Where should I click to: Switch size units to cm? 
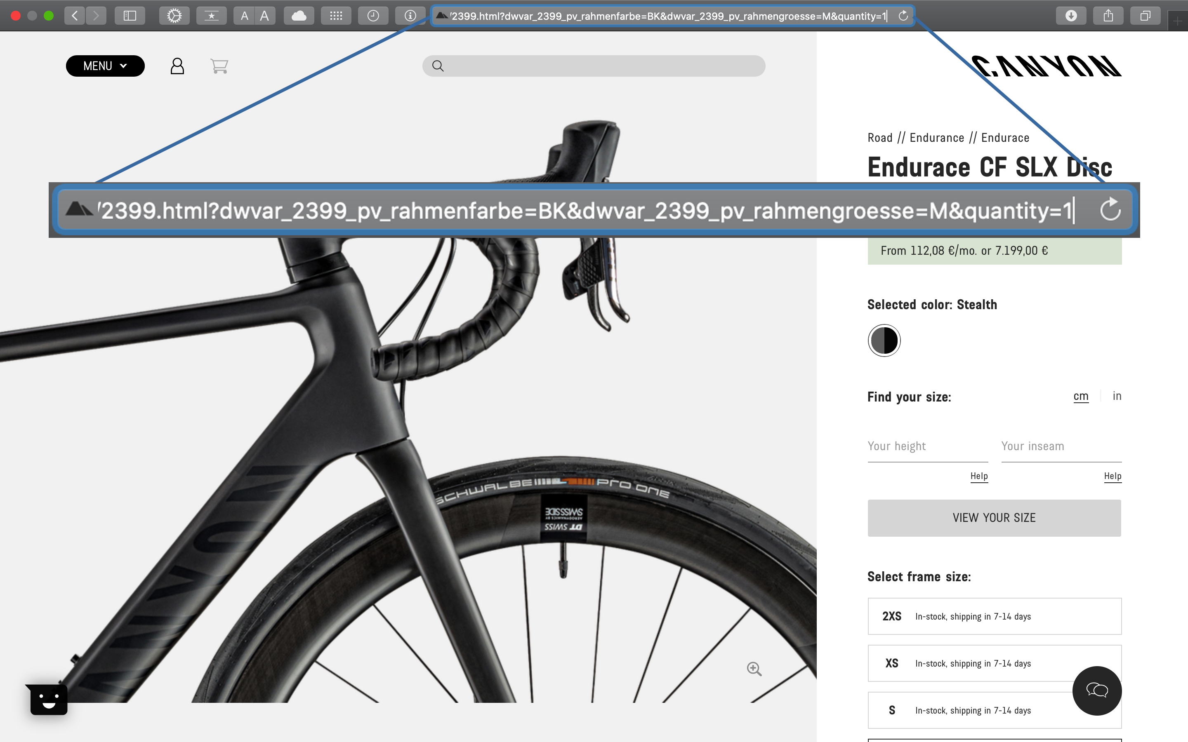[x=1081, y=396]
